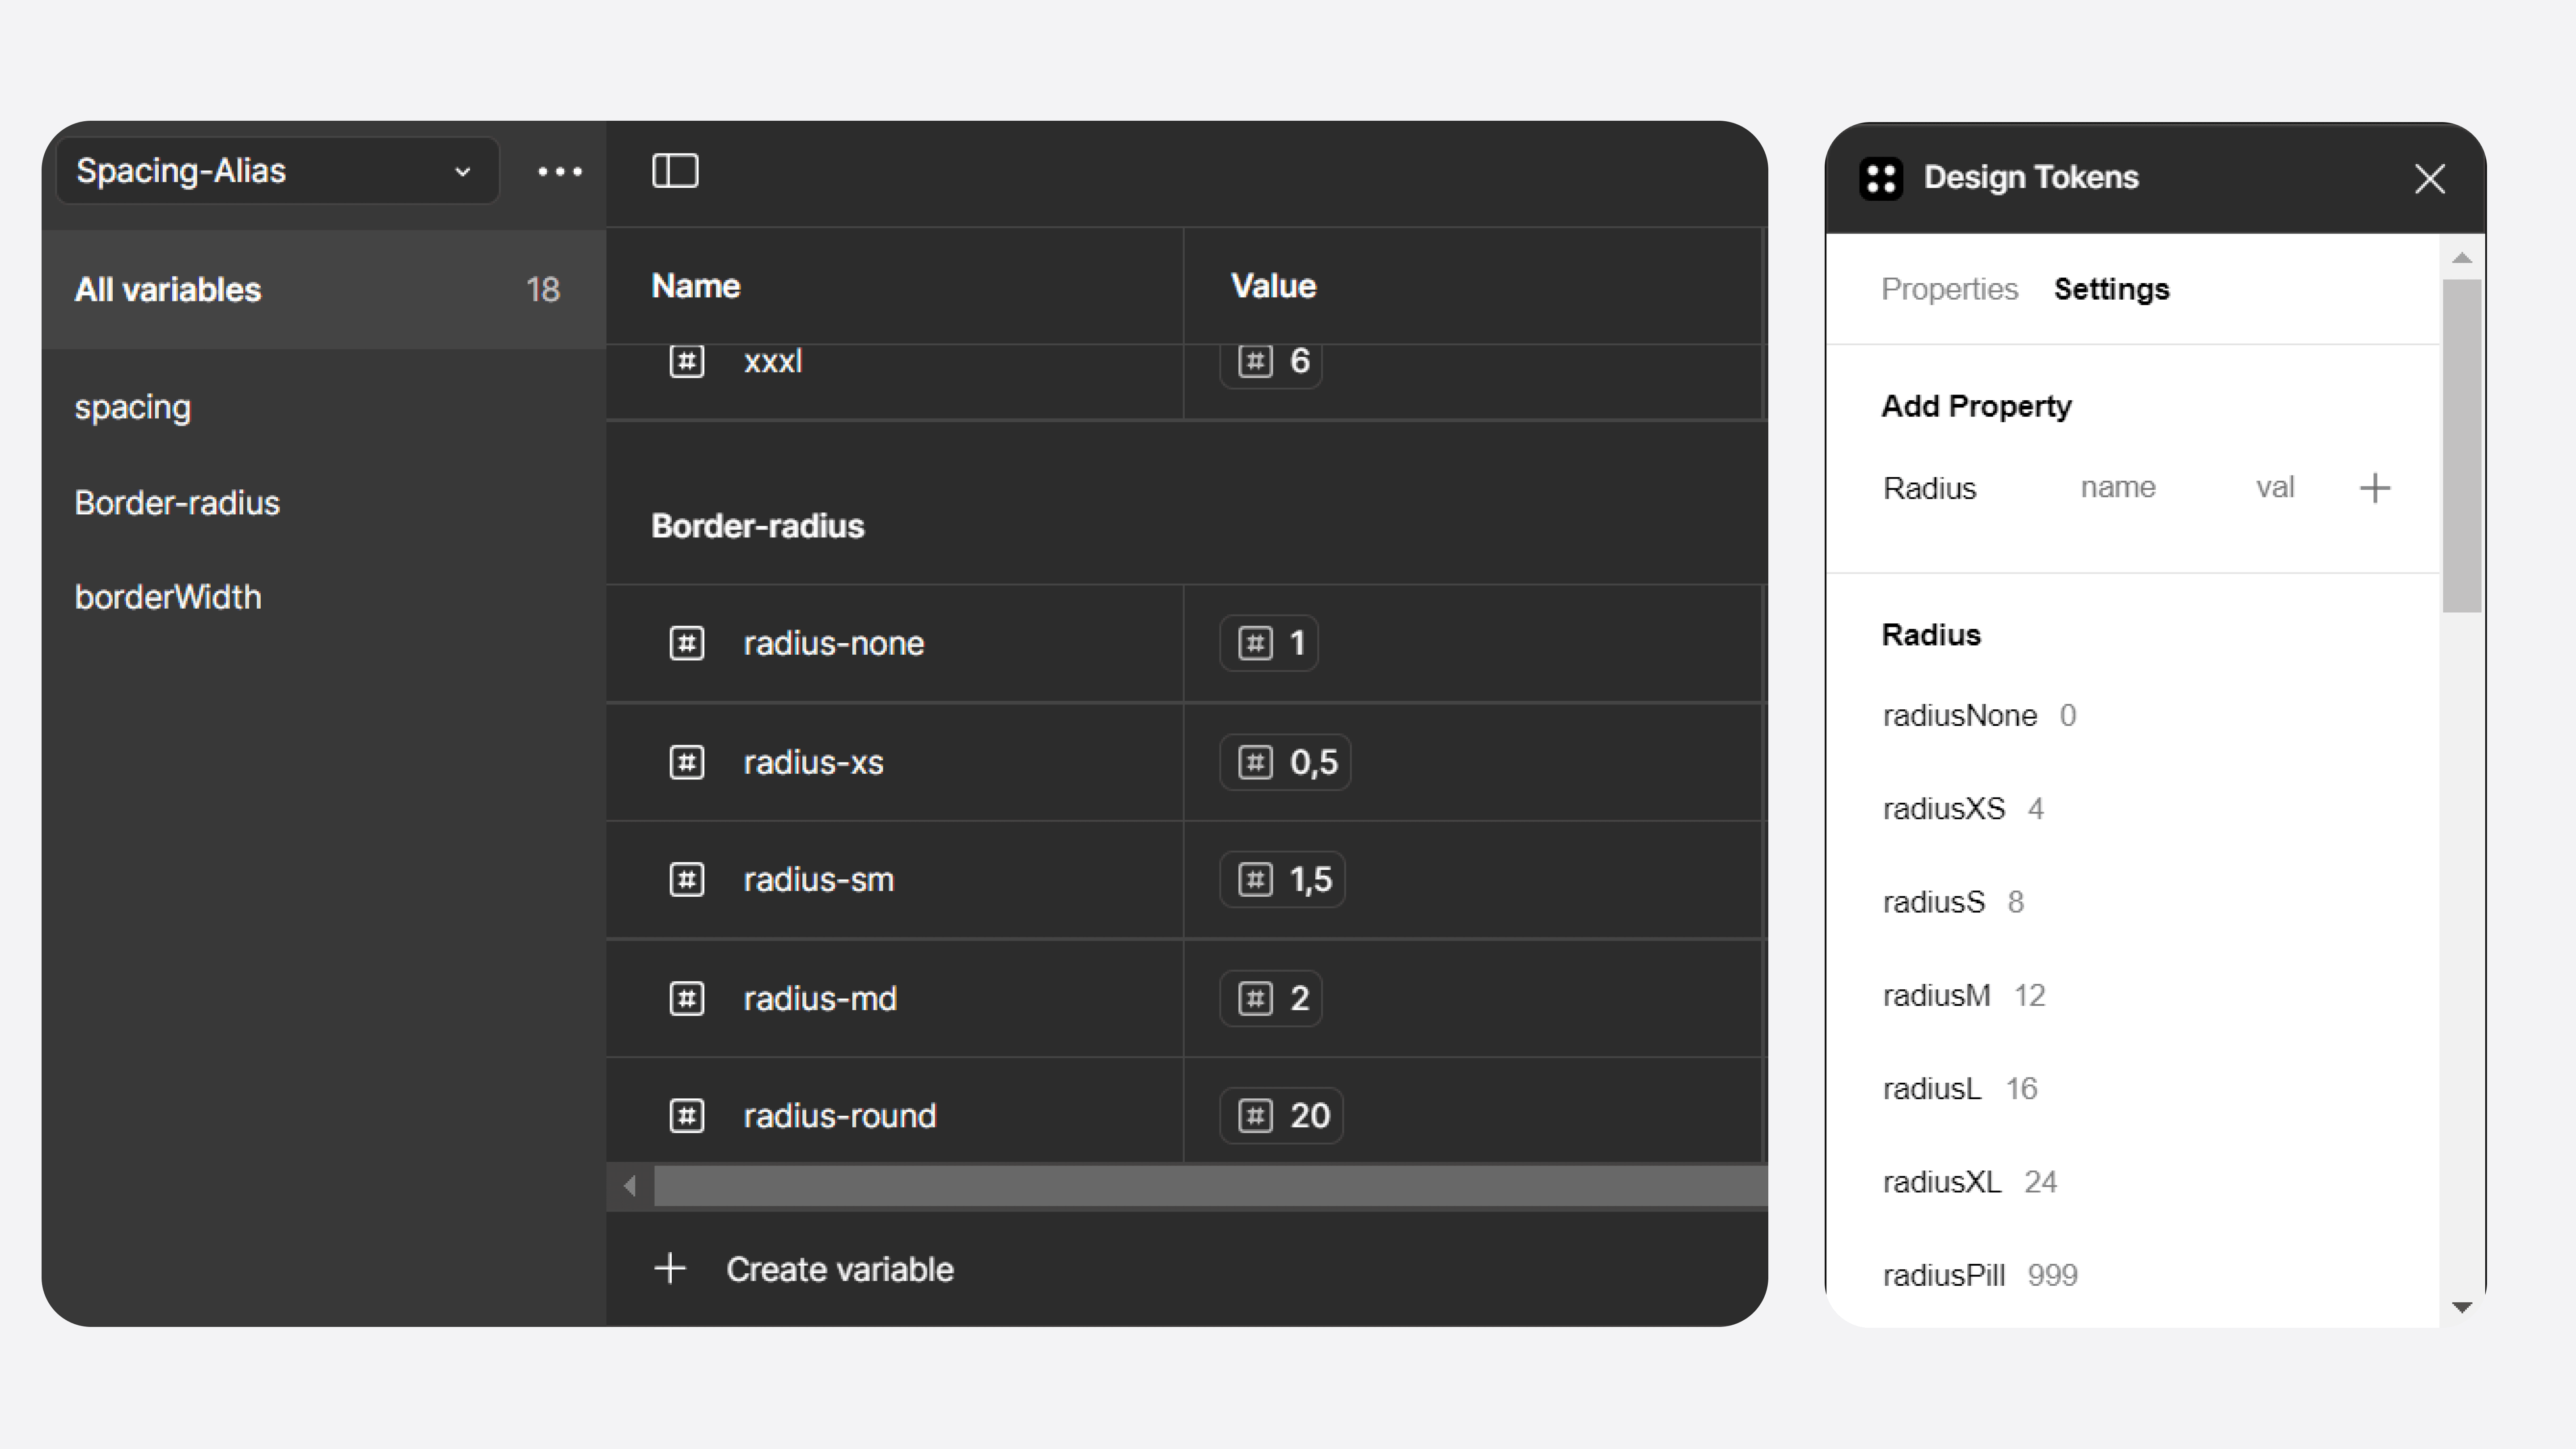The width and height of the screenshot is (2576, 1449).
Task: Click the plus icon to add Radius property
Action: [2375, 488]
